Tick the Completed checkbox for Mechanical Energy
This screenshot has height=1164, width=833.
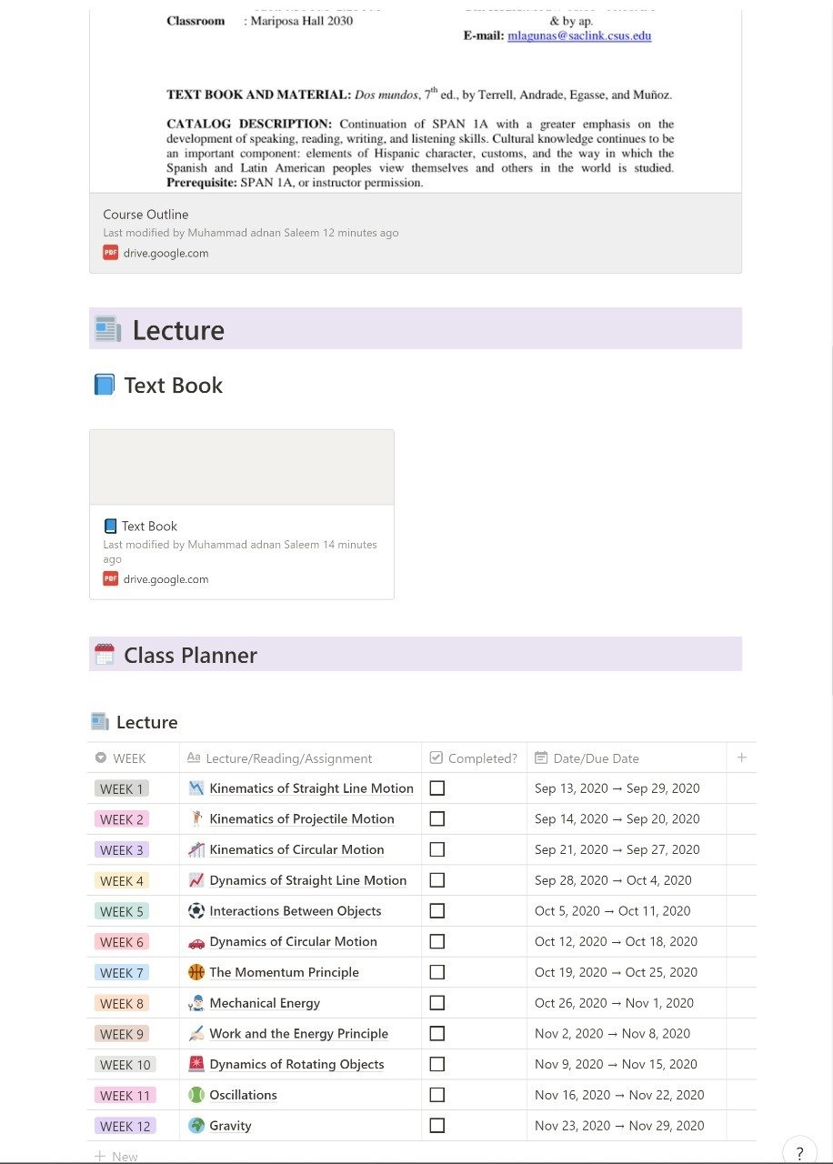[x=437, y=1003]
